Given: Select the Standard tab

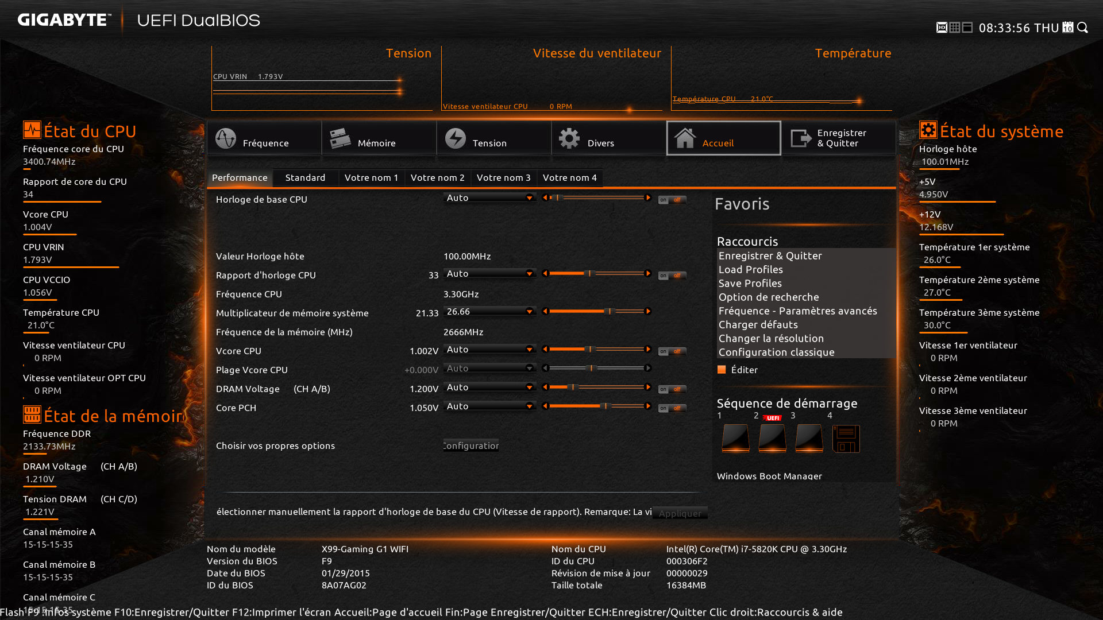Looking at the screenshot, I should 305,177.
